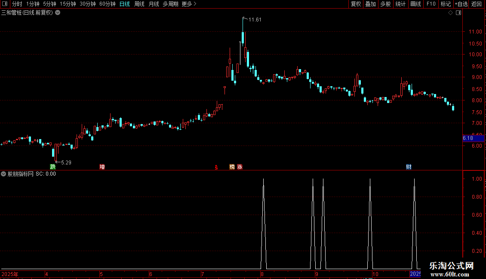The width and height of the screenshot is (486, 279).
Task: Select the 5分钟 period
Action: [x=49, y=4]
